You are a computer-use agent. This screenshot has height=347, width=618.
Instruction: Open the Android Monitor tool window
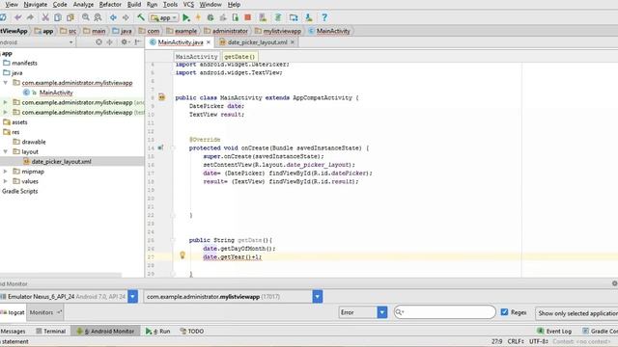(x=105, y=332)
